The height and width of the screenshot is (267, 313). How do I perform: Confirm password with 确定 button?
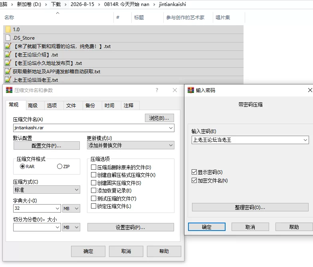[207, 227]
